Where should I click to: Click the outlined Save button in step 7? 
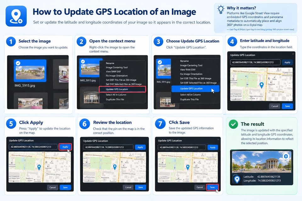[x=212, y=187]
